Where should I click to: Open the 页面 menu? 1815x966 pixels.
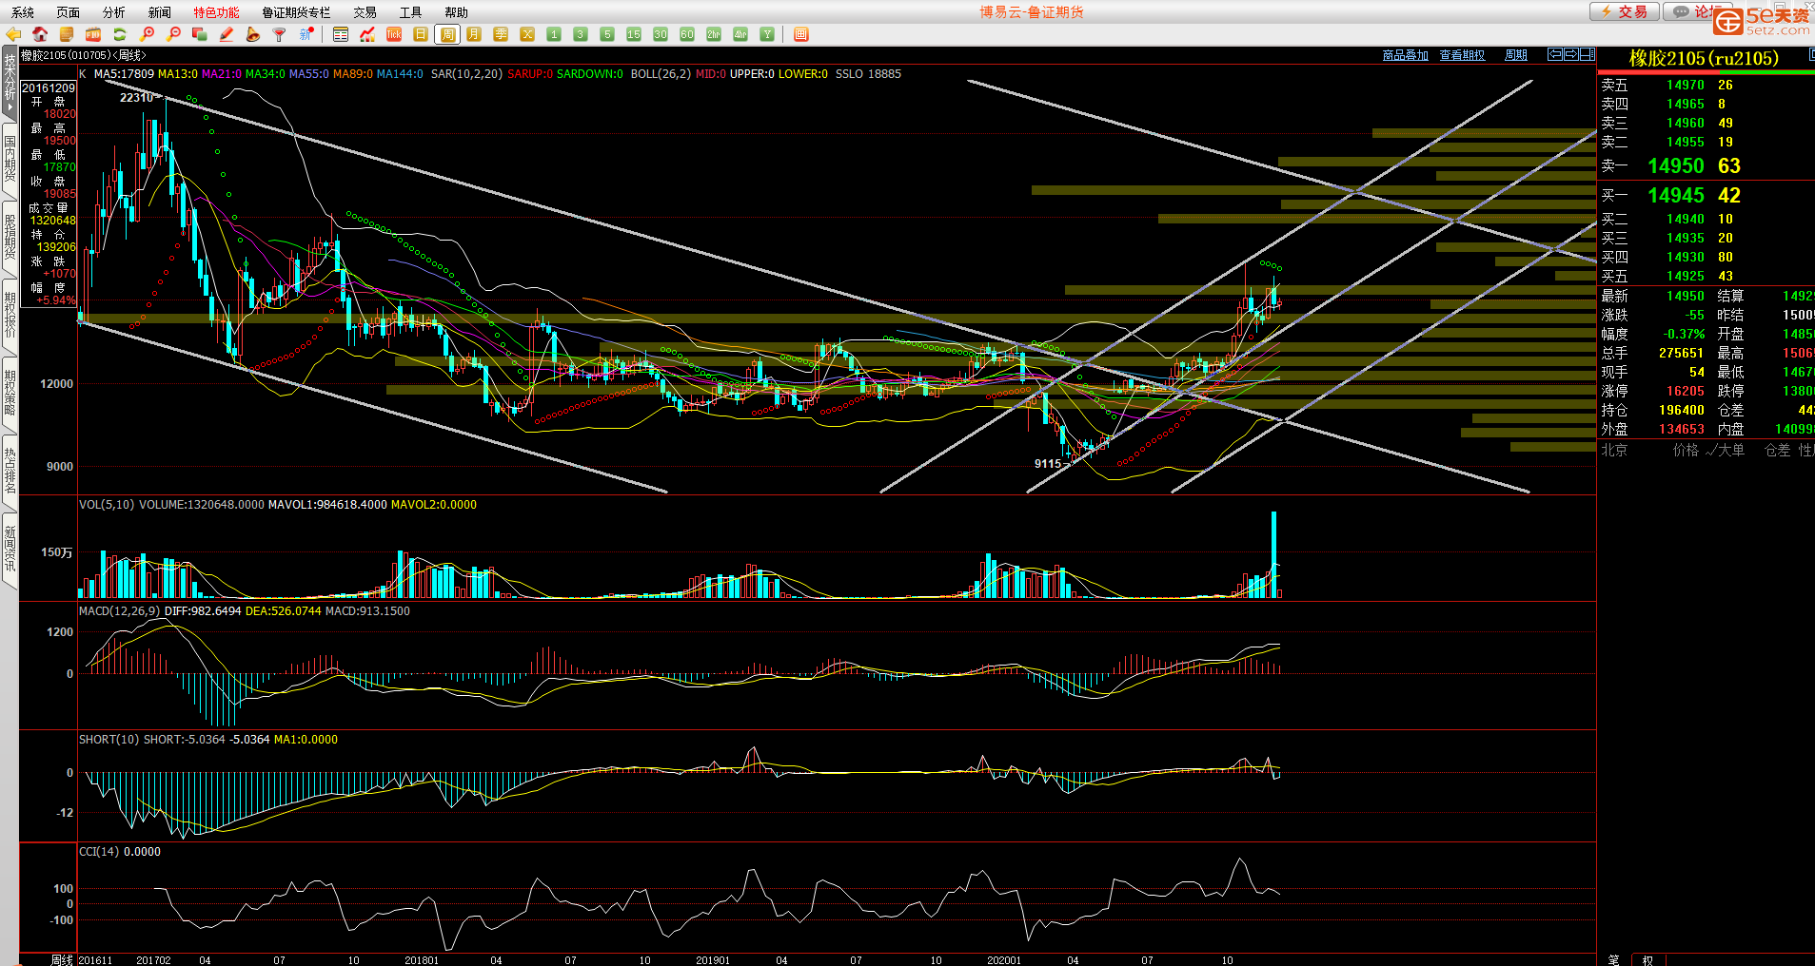tap(69, 12)
